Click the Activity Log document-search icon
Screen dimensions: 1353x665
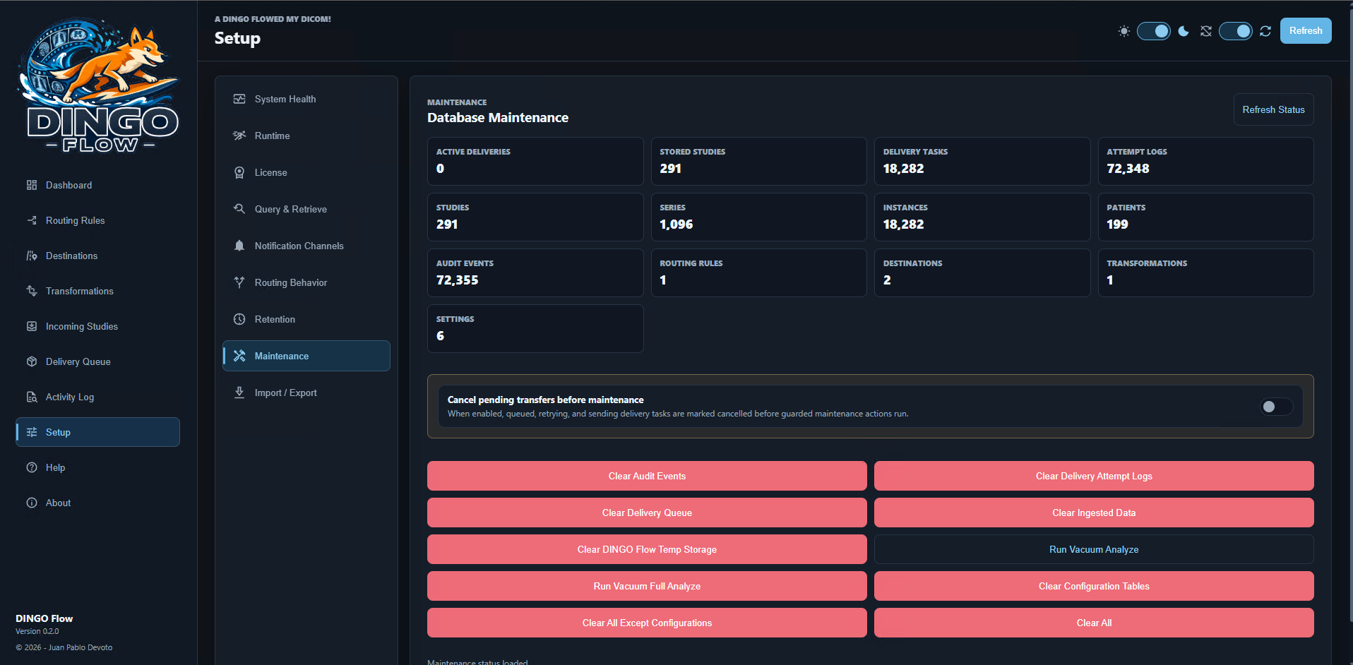(x=32, y=397)
